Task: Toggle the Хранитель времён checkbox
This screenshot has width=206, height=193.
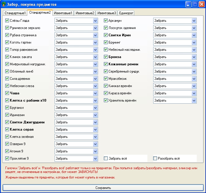Action: click(x=106, y=100)
